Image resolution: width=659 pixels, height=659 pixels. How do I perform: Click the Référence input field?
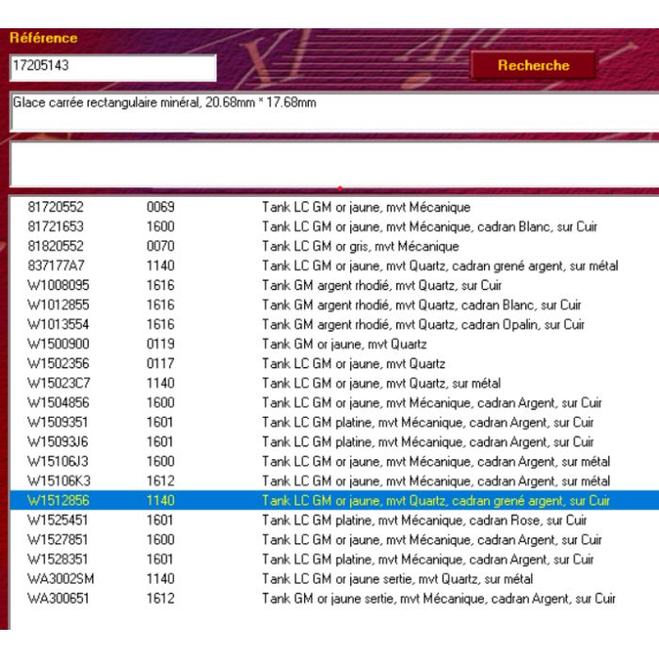coord(112,67)
